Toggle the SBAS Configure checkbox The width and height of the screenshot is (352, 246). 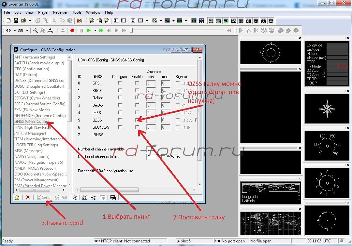pyautogui.click(x=120, y=90)
